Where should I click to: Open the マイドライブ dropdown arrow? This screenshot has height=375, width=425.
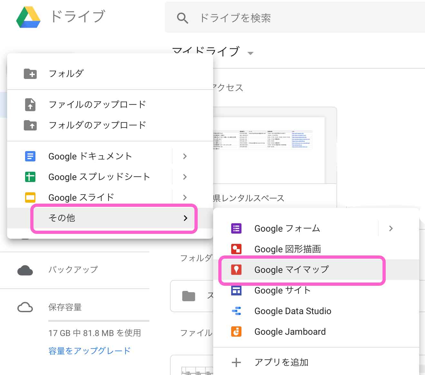[250, 53]
